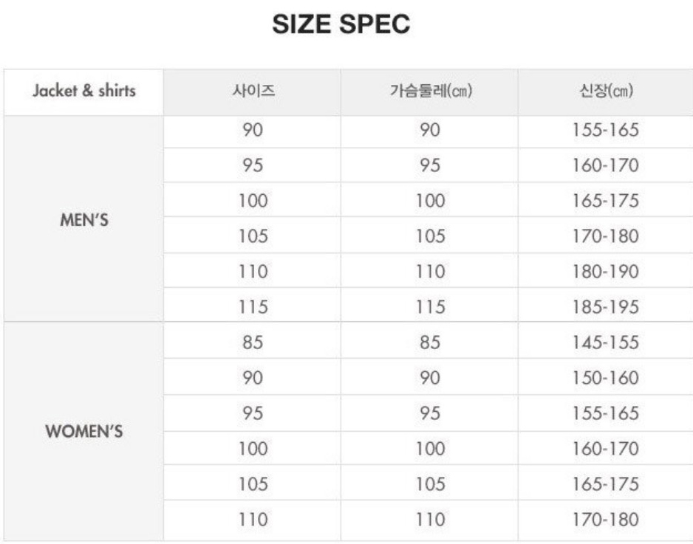Viewport: 693px width, 544px height.
Task: Click women's chest value 95
Action: click(430, 413)
